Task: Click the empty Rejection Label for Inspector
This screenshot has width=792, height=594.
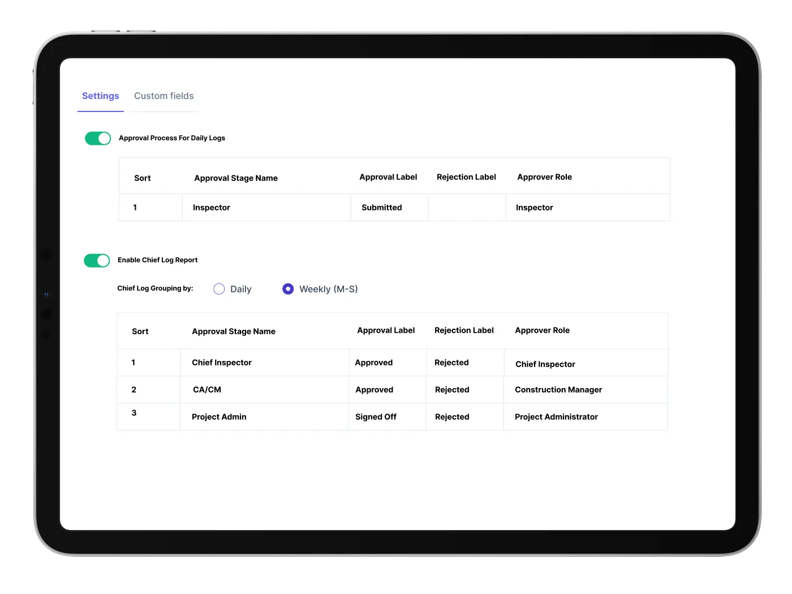Action: tap(467, 207)
